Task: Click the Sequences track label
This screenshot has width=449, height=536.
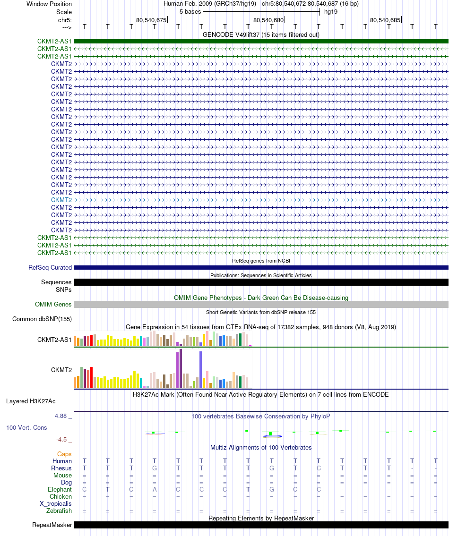Action: click(x=56, y=282)
